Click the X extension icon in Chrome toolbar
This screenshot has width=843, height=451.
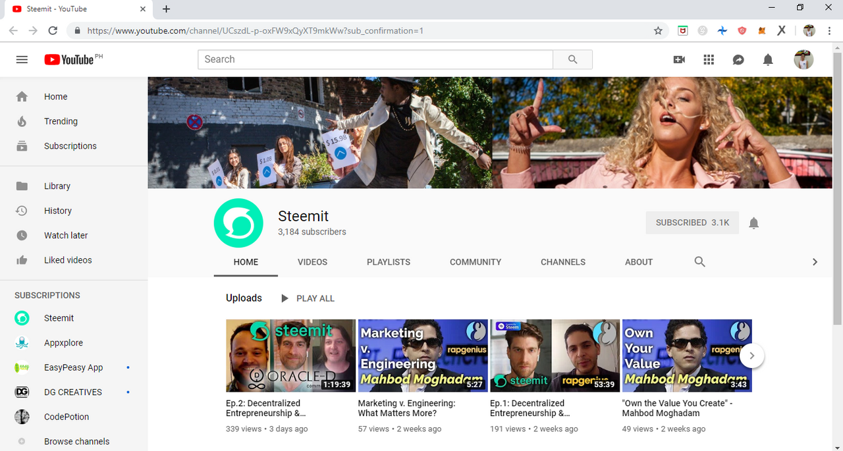tap(782, 30)
